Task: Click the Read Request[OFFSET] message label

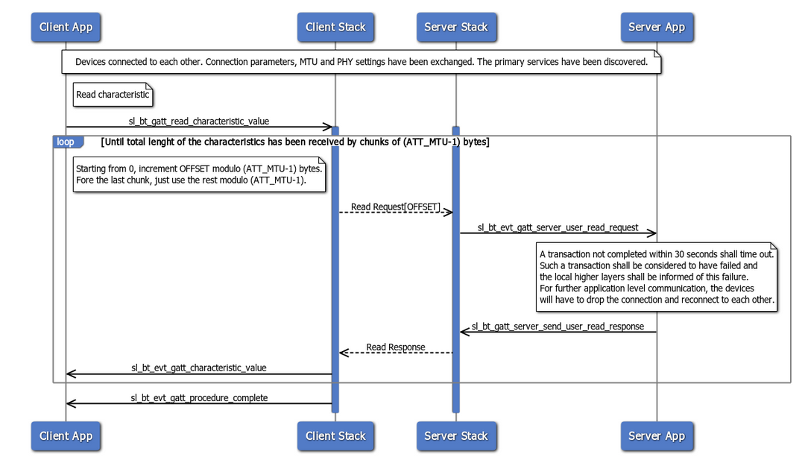Action: [396, 207]
